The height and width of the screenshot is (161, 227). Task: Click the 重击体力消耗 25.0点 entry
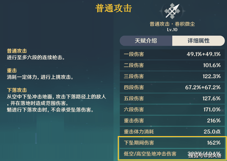coord(172,132)
